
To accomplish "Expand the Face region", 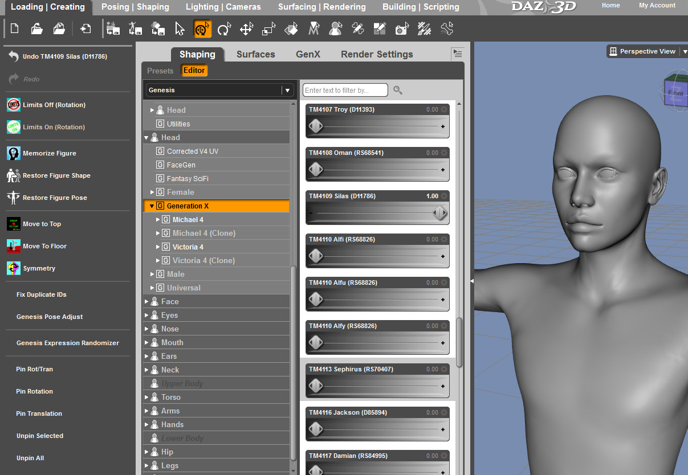I will click(146, 302).
